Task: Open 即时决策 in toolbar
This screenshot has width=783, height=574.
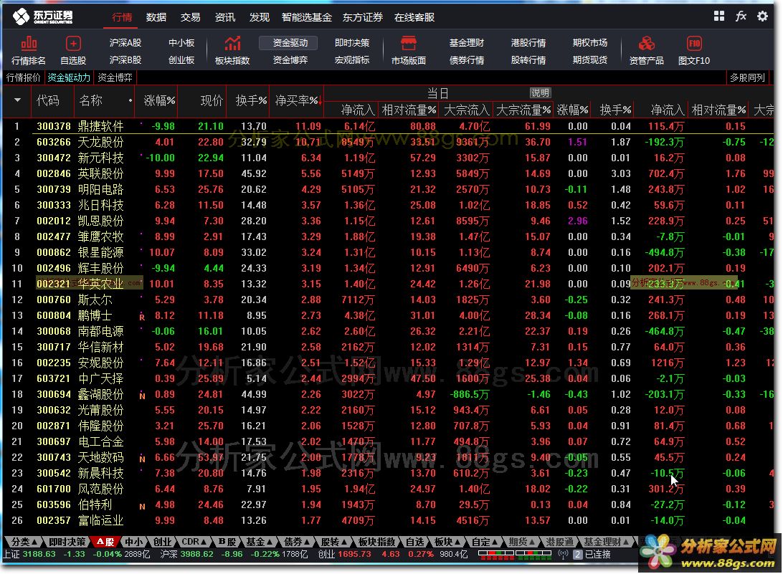Action: tap(352, 43)
